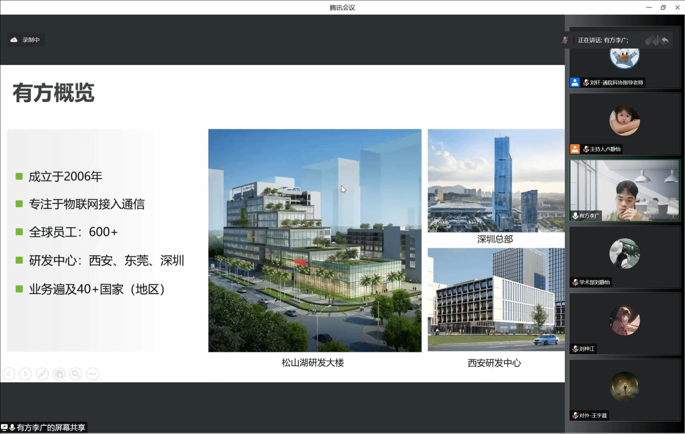Click the cloud recording status icon

tap(14, 40)
